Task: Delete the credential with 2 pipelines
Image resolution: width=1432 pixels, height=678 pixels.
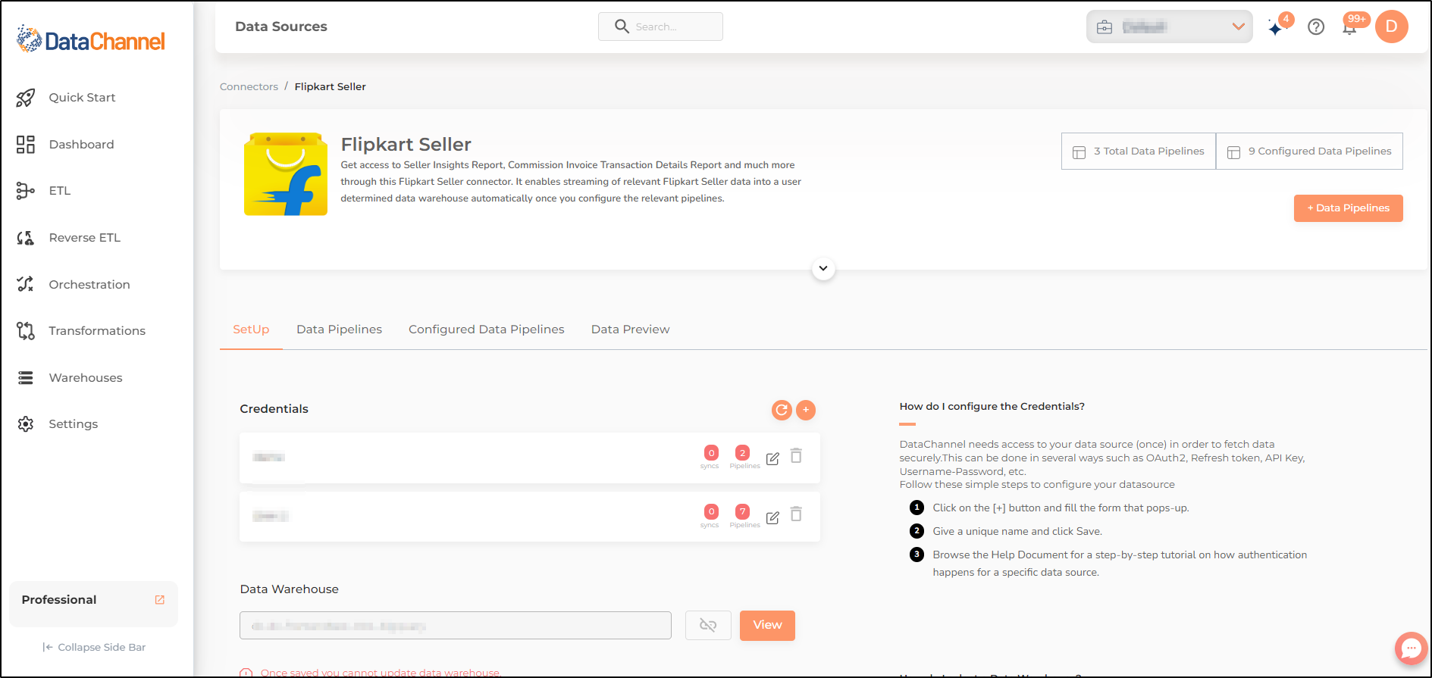Action: 796,456
